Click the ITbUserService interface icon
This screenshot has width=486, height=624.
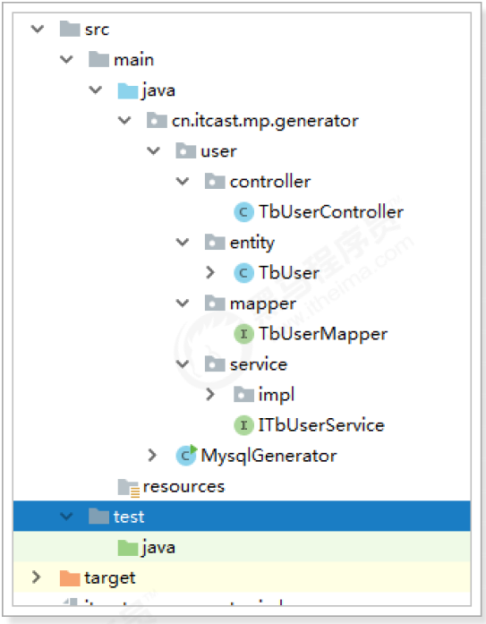(243, 425)
